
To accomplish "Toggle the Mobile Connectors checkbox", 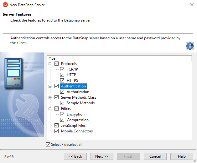I will pos(57,131).
